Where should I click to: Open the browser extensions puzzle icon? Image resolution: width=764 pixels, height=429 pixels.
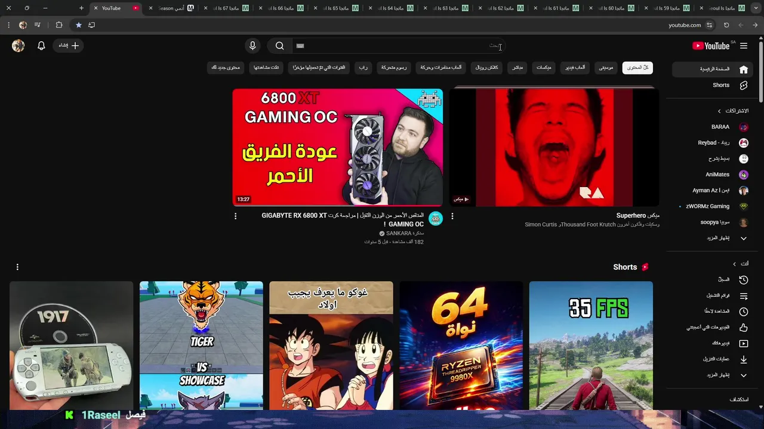coord(58,25)
